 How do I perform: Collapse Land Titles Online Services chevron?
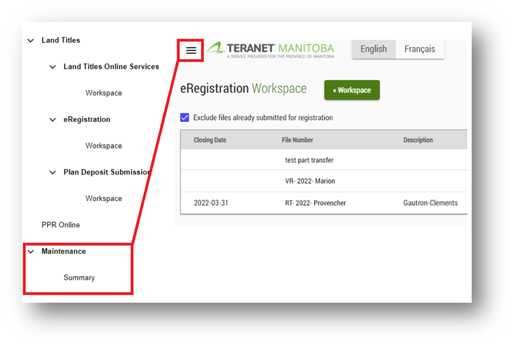click(x=53, y=67)
